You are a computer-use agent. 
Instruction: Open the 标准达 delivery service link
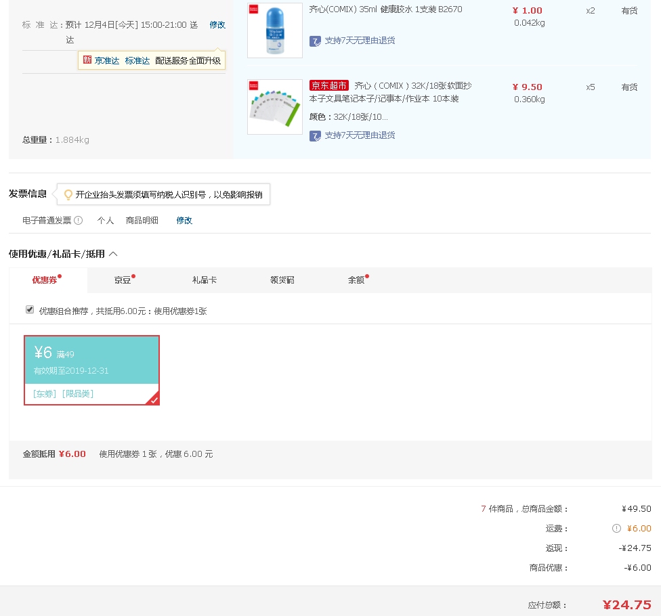(x=137, y=61)
